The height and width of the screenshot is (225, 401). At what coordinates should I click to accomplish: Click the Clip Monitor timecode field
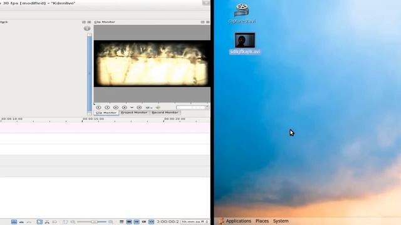(190, 107)
